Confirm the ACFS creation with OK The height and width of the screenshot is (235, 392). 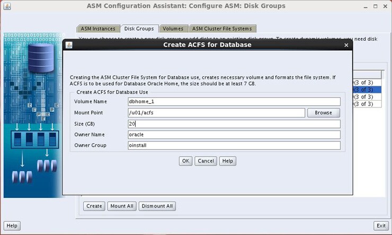(185, 161)
